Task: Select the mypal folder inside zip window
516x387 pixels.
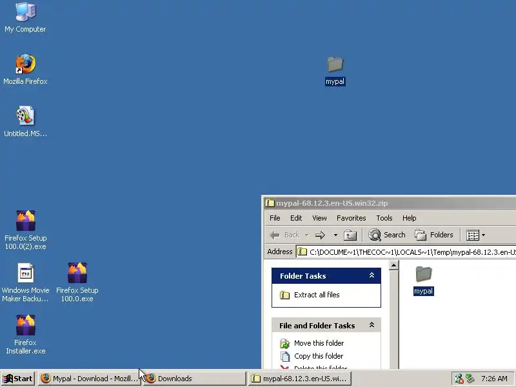Action: pyautogui.click(x=424, y=281)
